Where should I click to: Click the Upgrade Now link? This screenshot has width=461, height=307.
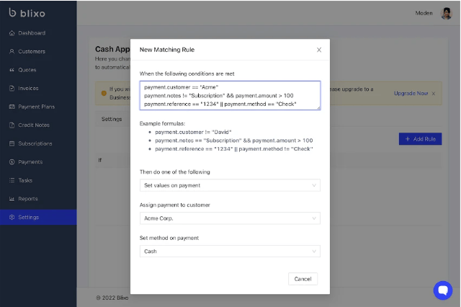click(x=411, y=94)
